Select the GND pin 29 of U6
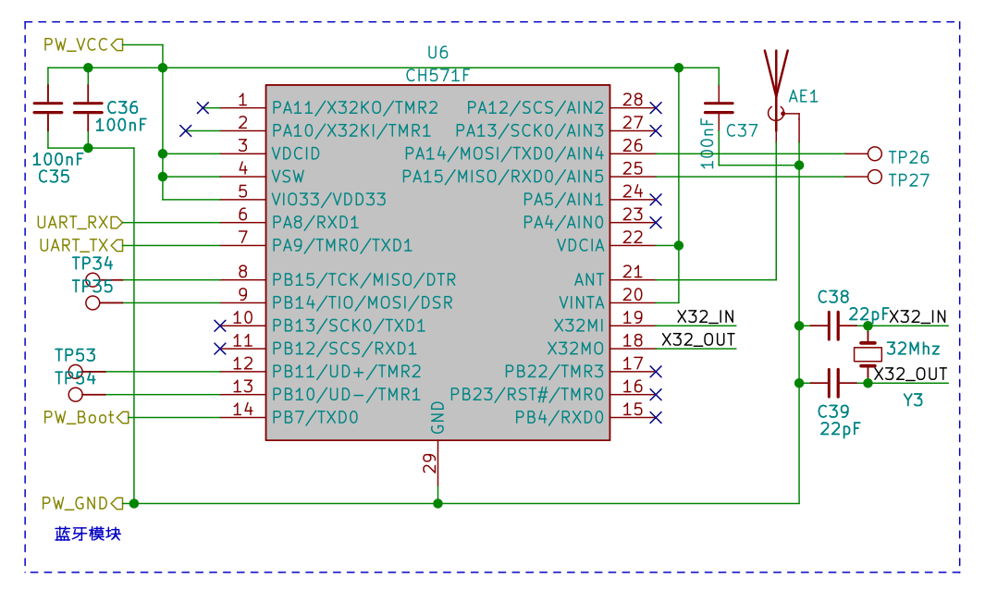Viewport: 985px width, 615px height. click(437, 472)
